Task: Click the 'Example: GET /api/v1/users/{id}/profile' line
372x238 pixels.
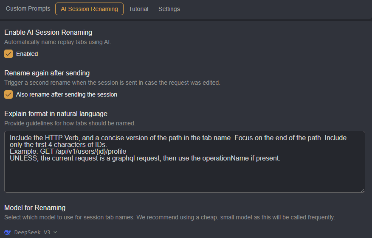Action: tap(68, 151)
